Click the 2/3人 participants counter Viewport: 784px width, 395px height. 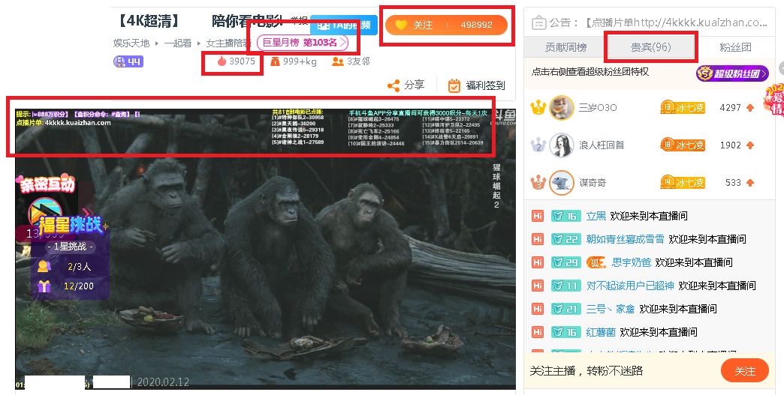pos(79,267)
